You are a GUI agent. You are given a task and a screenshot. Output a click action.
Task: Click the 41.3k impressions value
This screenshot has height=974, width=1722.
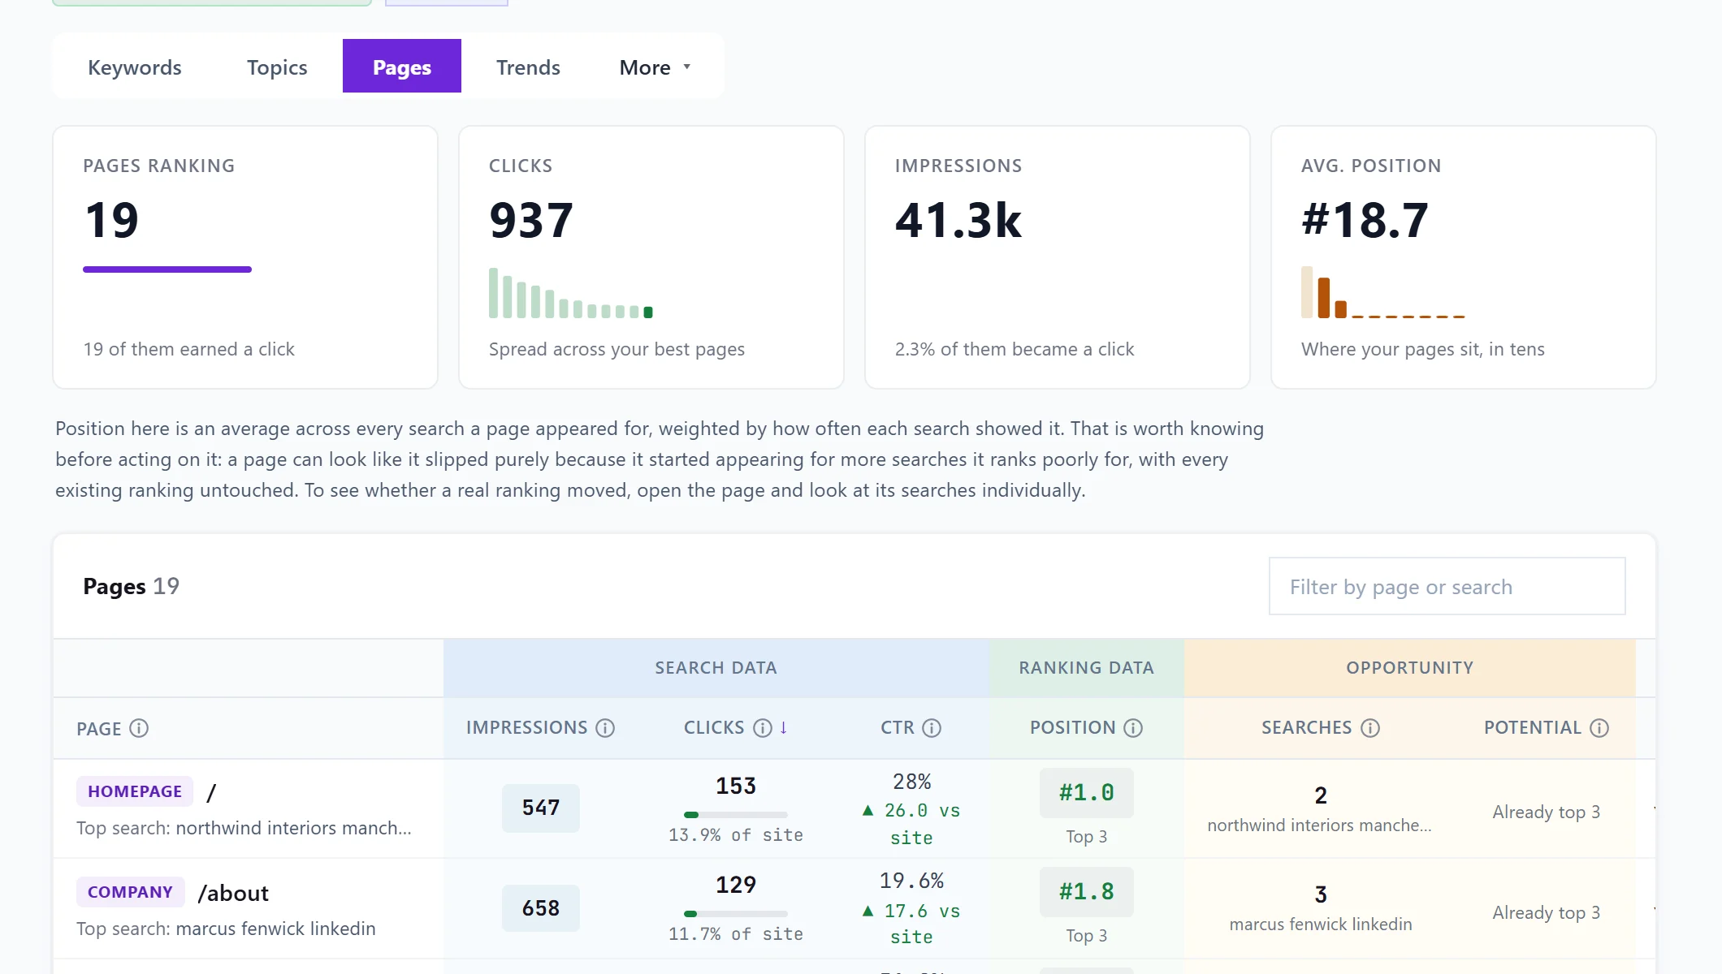[958, 220]
